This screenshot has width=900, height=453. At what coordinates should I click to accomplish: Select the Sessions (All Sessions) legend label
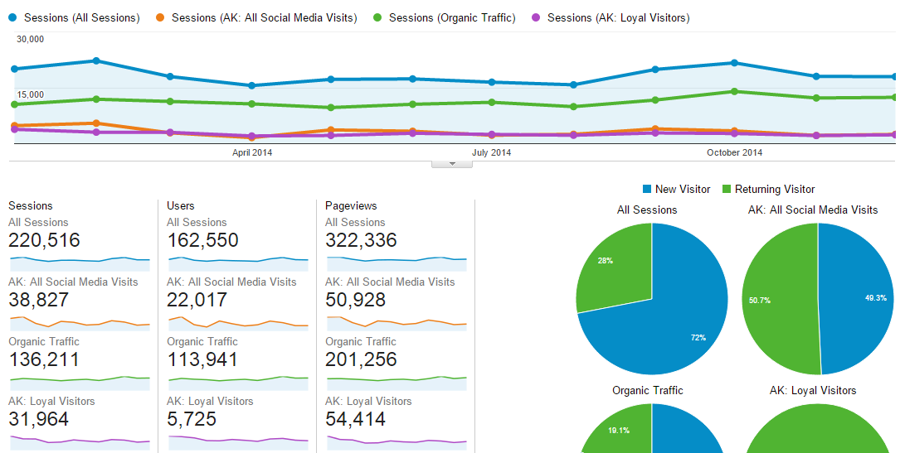[x=81, y=17]
